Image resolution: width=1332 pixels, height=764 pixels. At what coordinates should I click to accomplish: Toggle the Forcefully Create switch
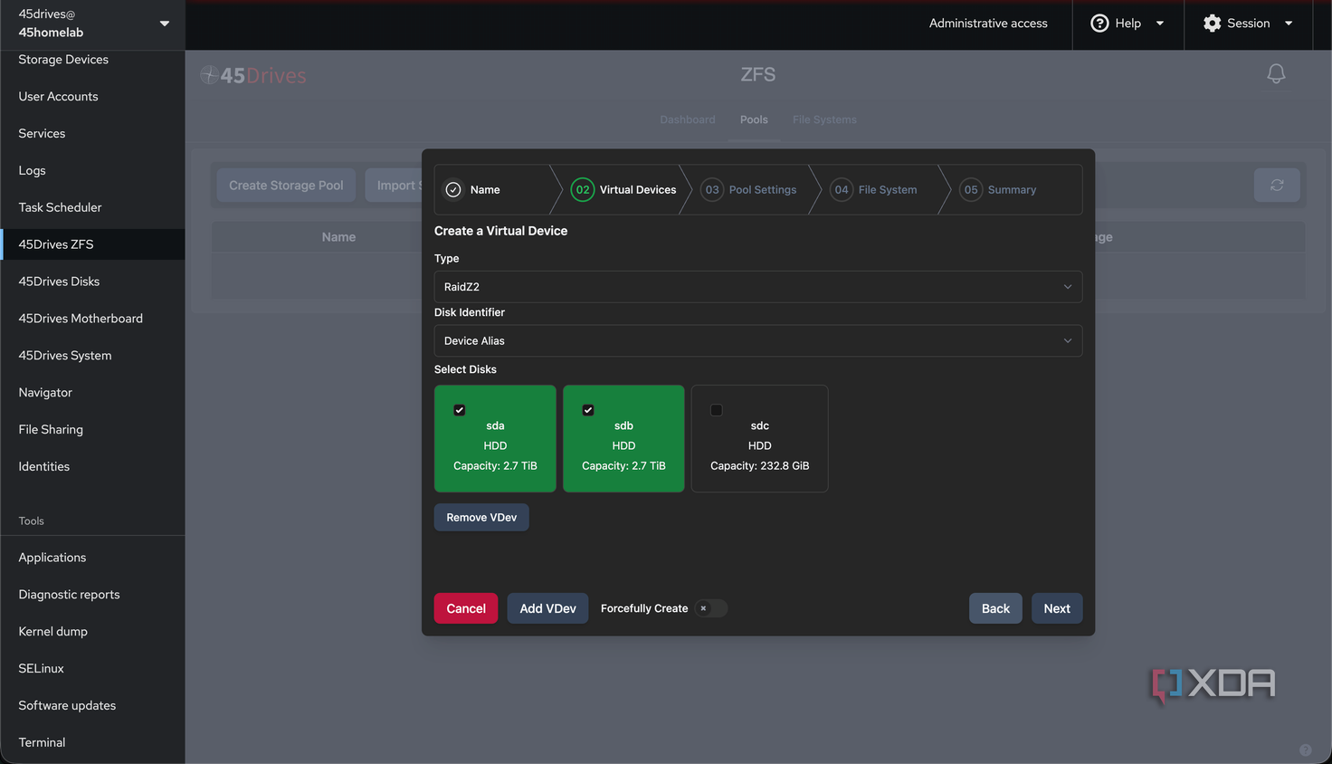pyautogui.click(x=711, y=608)
